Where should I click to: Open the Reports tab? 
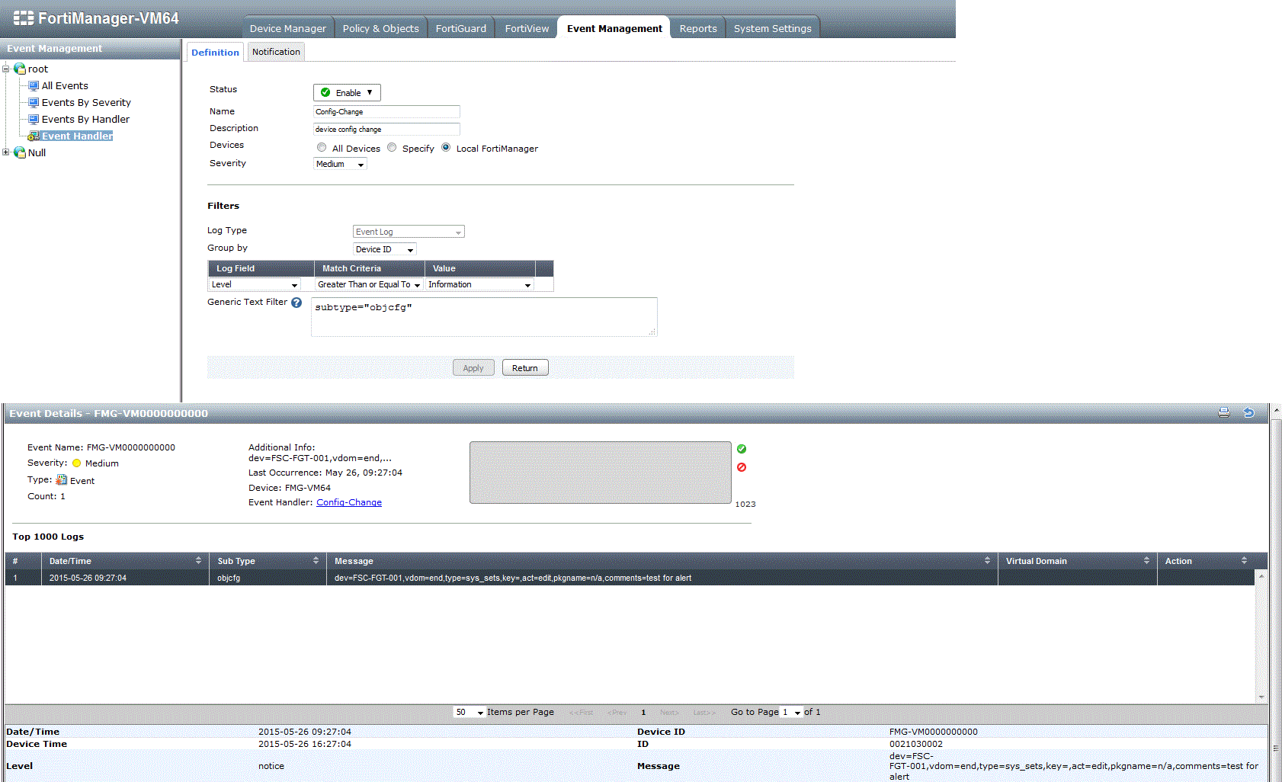698,28
